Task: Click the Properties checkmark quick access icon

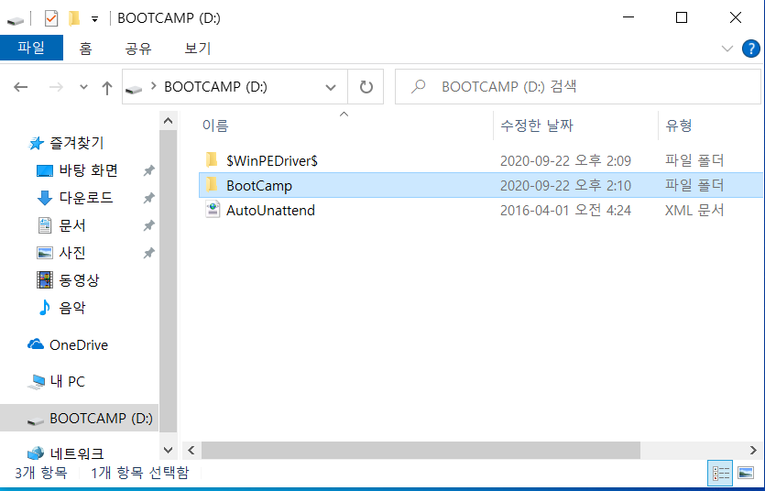Action: (x=50, y=18)
